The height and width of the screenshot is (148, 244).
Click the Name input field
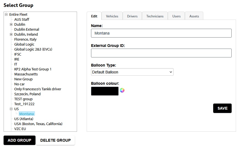coord(161,33)
